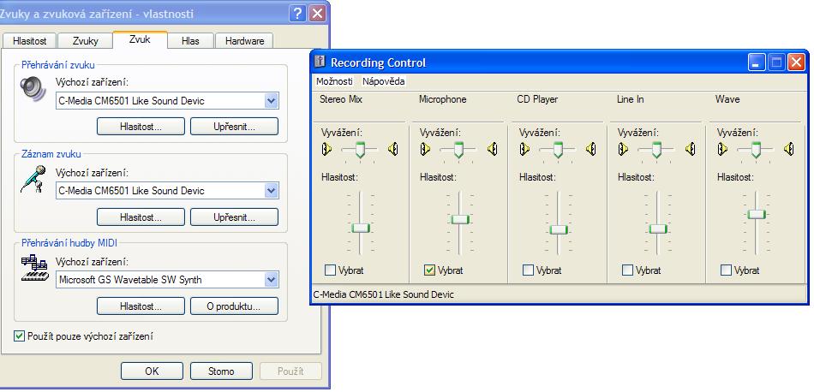Switch to the Hardware tab
The height and width of the screenshot is (392, 814).
244,40
